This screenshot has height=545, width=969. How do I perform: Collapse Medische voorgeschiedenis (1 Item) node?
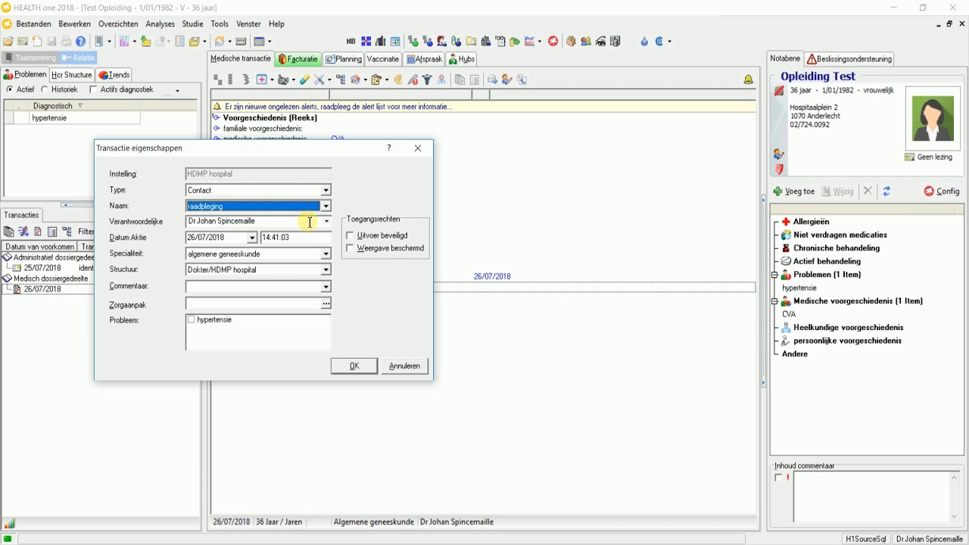click(775, 301)
